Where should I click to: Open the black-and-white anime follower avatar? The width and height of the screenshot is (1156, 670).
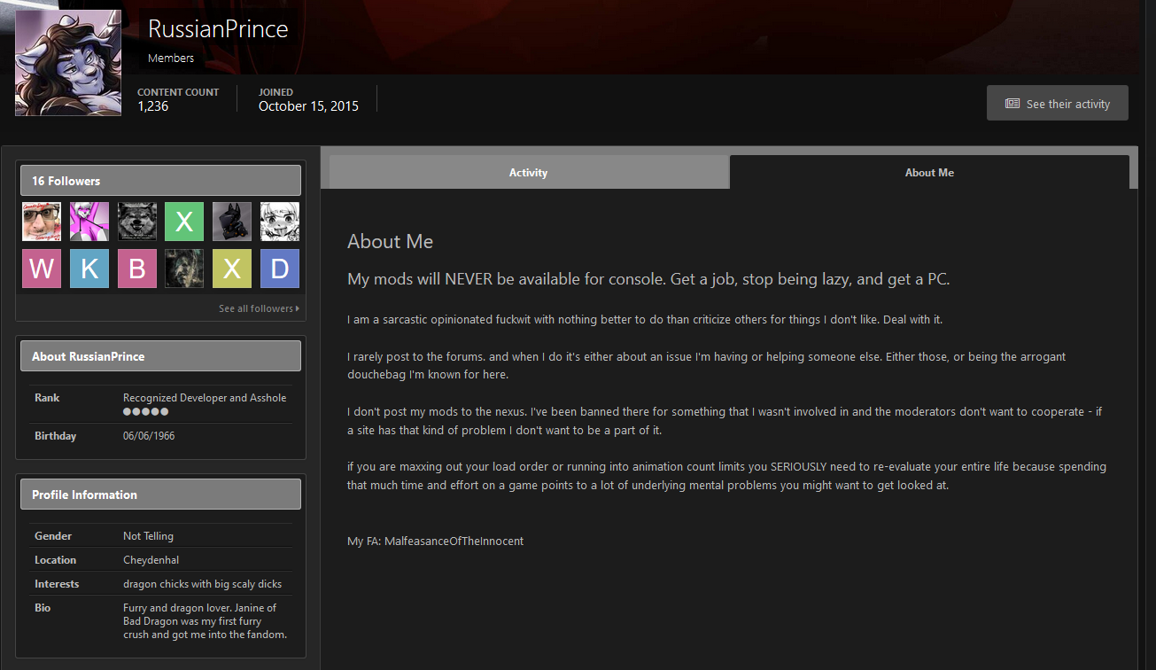[x=280, y=222]
